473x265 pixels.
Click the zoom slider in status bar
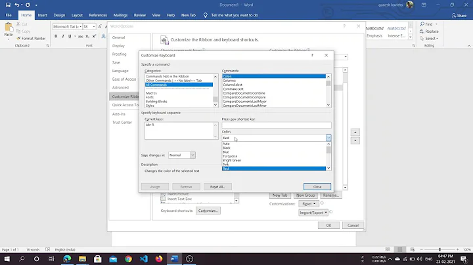[x=439, y=249]
